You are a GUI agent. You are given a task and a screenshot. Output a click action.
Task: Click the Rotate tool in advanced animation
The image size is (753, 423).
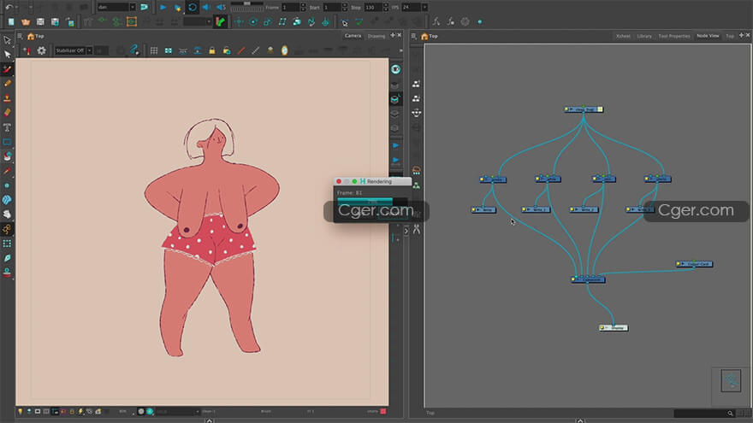(253, 21)
